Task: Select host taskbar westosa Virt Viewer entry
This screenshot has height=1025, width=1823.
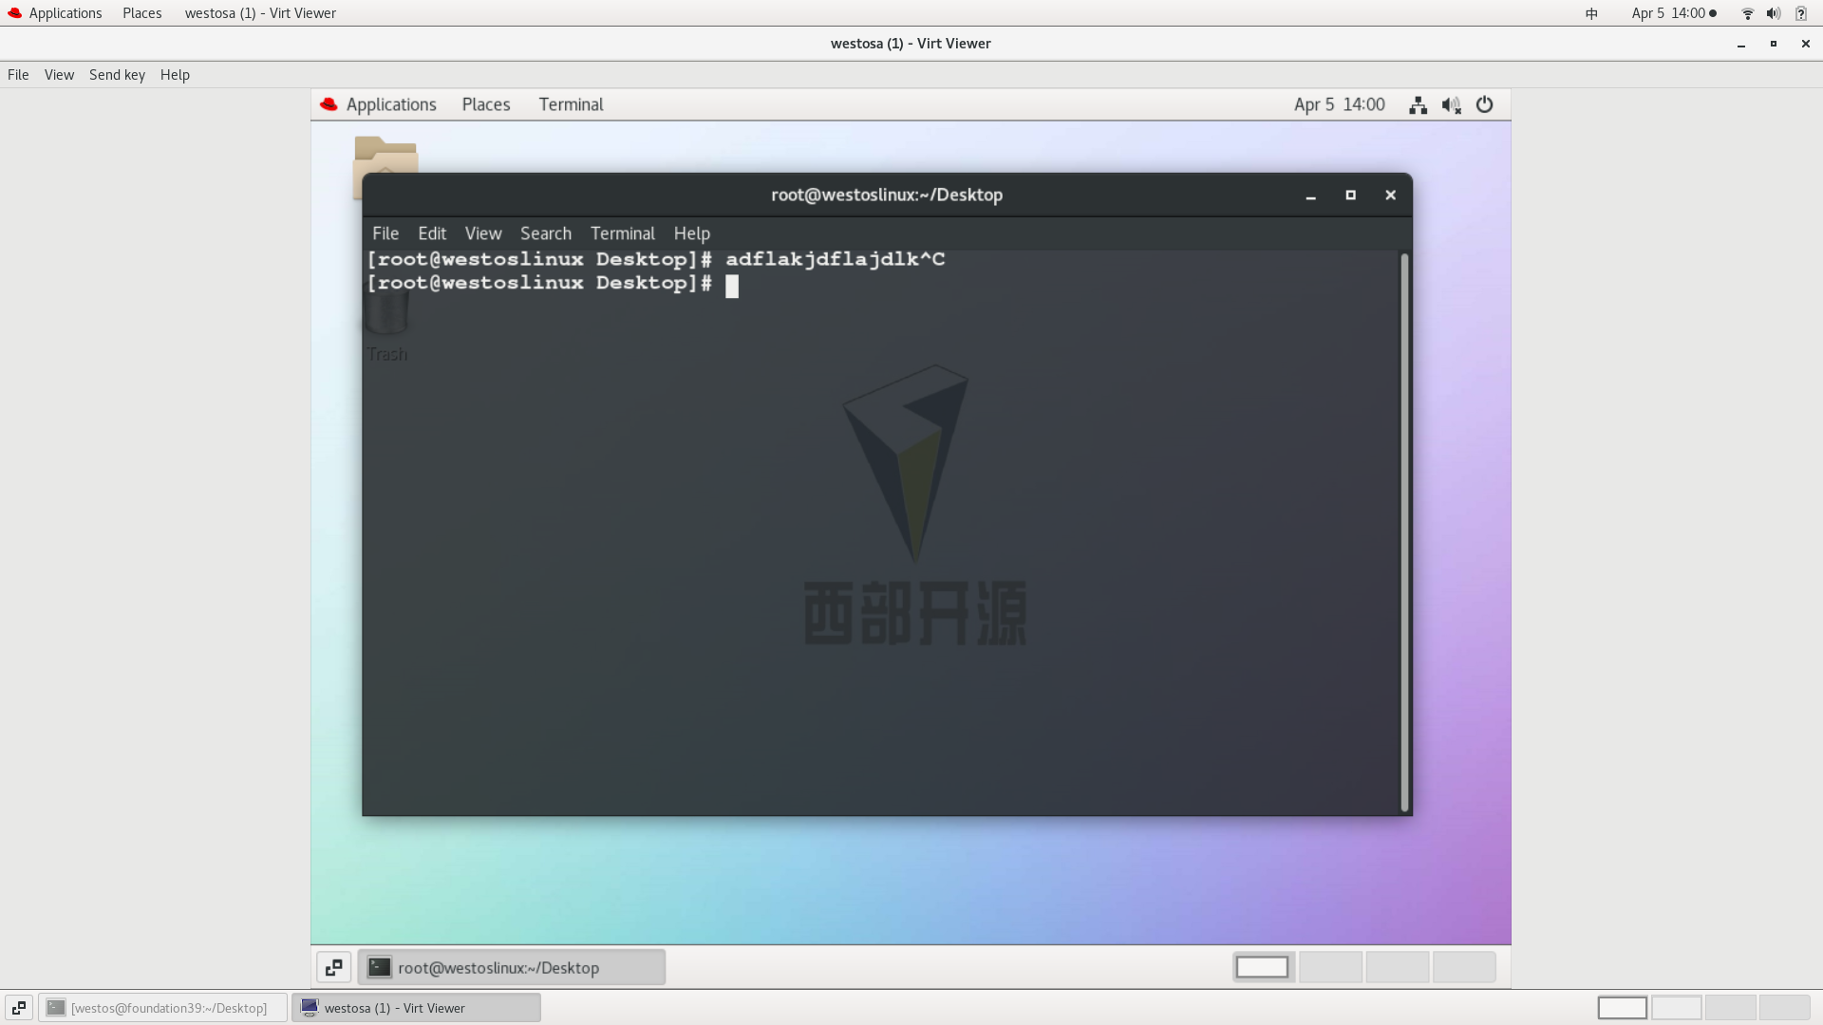Action: [416, 1008]
